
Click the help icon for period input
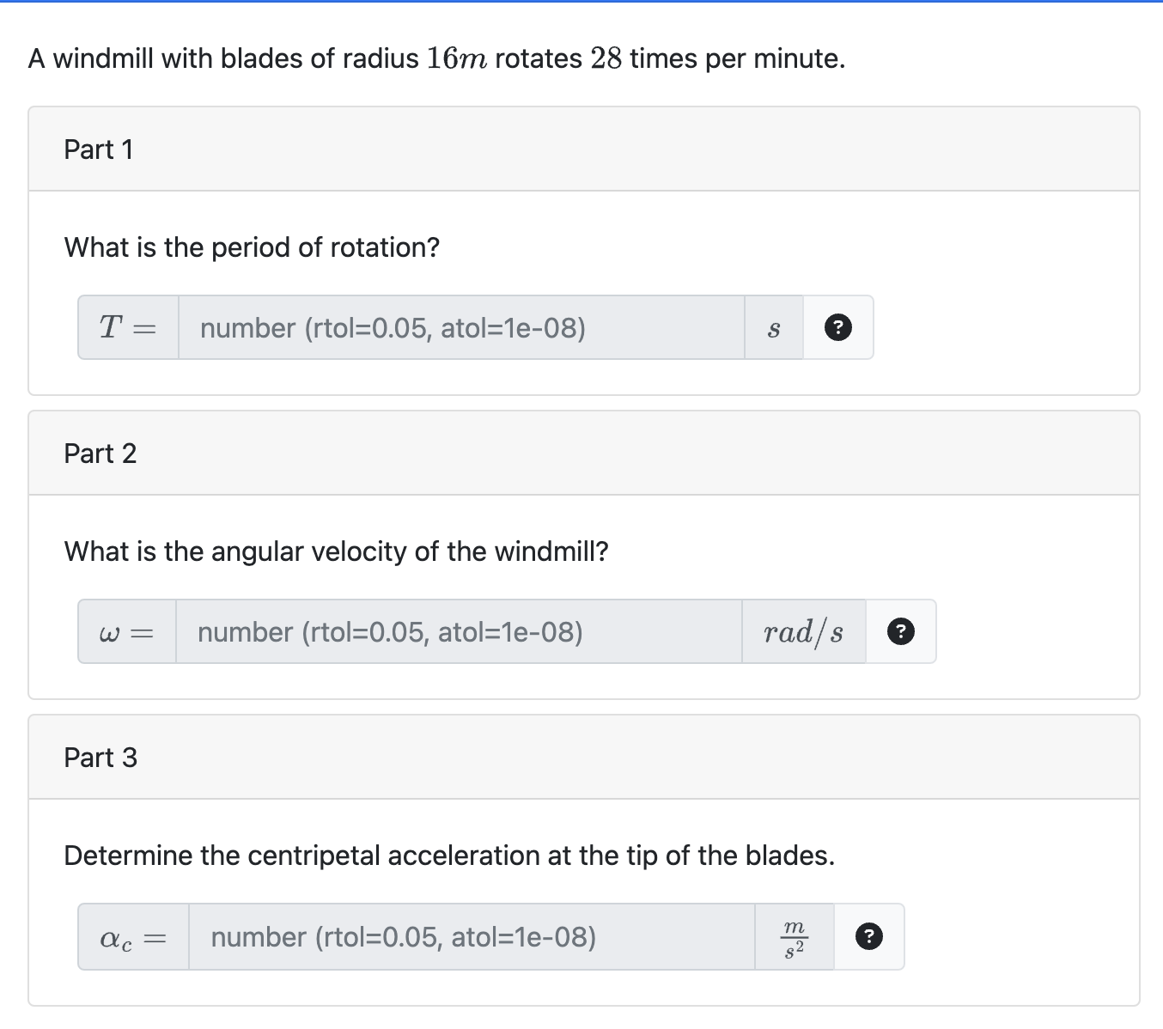click(837, 327)
